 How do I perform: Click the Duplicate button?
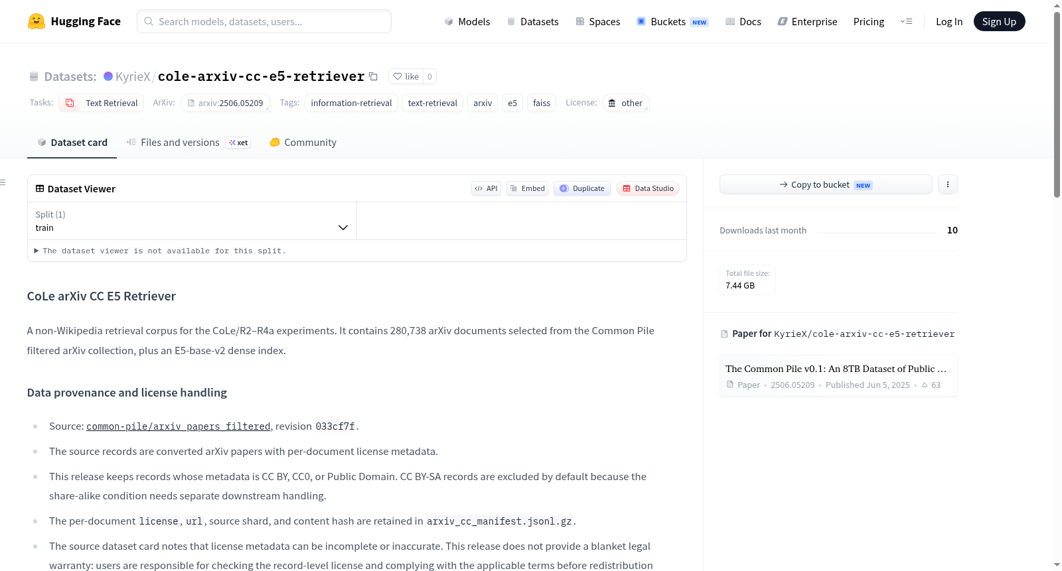pyautogui.click(x=582, y=188)
